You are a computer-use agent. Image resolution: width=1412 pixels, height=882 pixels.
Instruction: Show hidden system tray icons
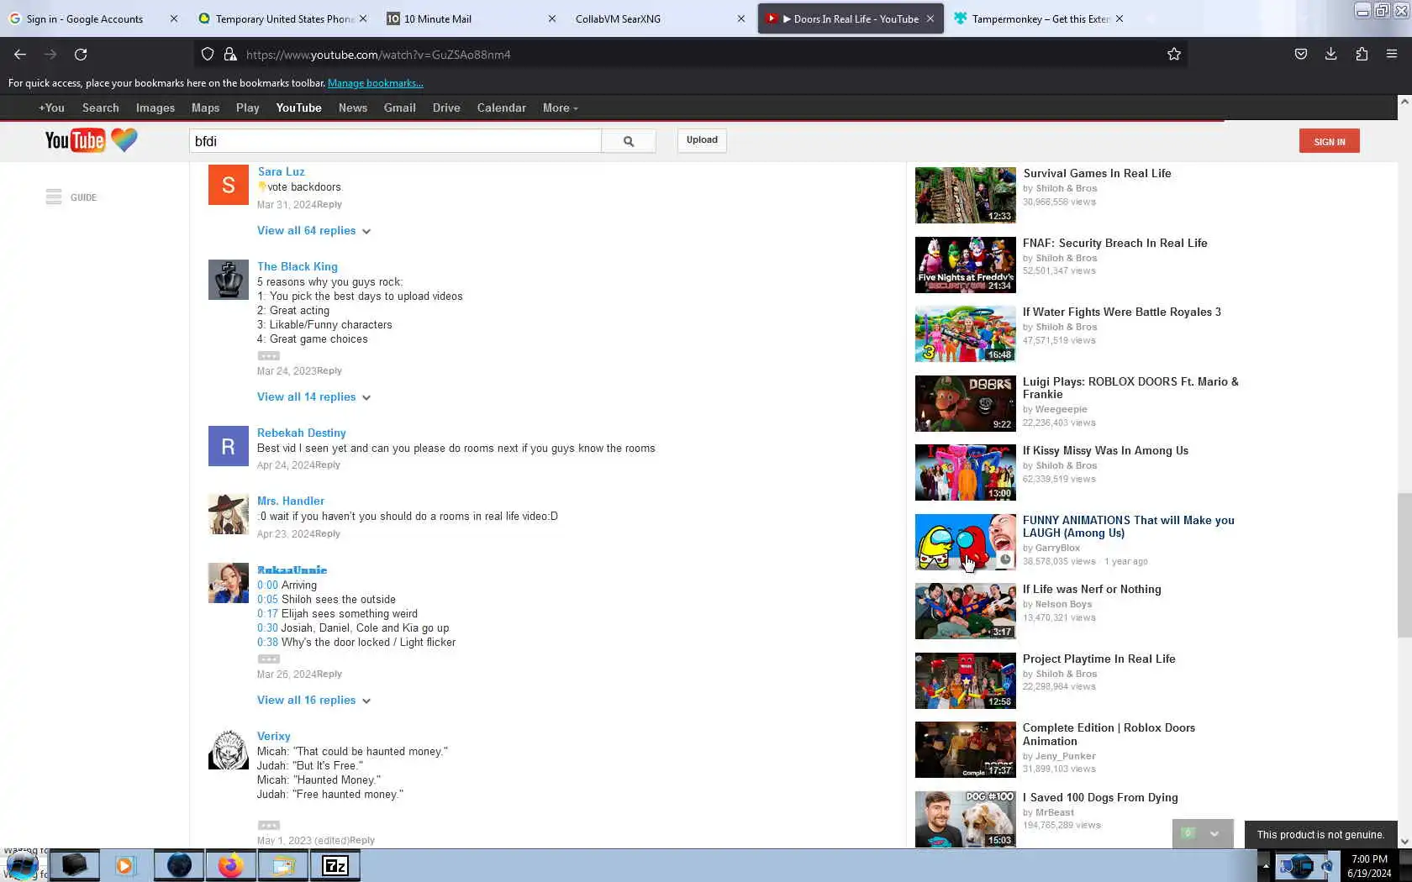pyautogui.click(x=1265, y=865)
